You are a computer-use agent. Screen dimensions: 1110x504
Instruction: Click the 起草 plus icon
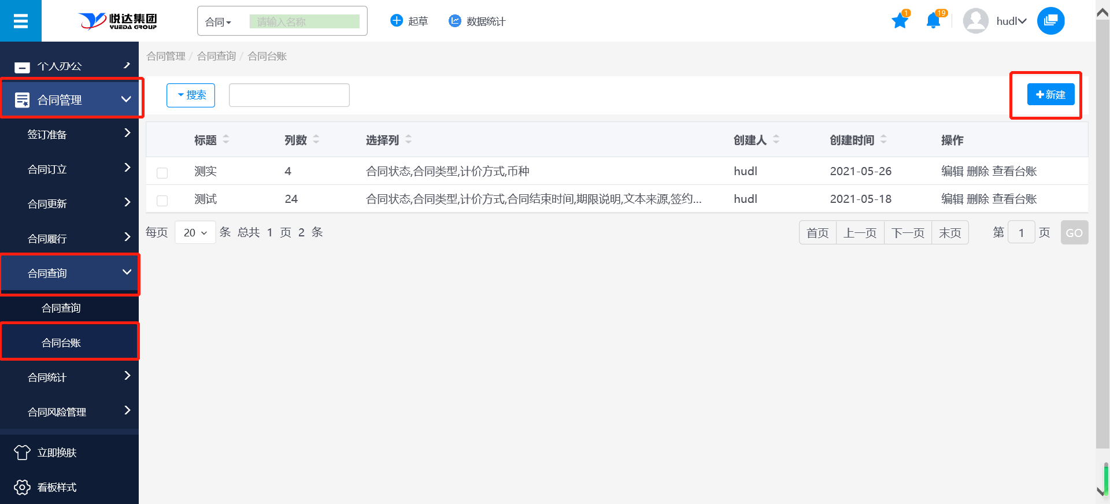[x=397, y=21]
